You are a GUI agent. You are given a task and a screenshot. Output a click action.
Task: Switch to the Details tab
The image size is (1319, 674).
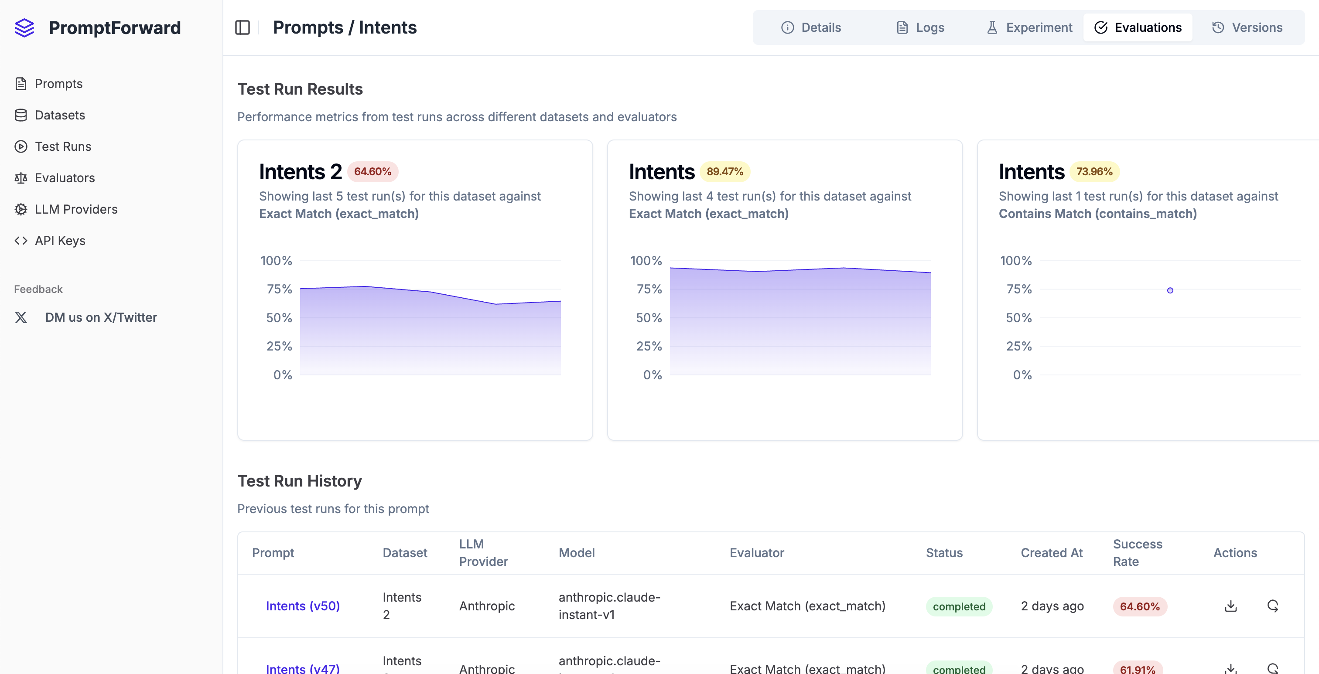[x=811, y=27]
